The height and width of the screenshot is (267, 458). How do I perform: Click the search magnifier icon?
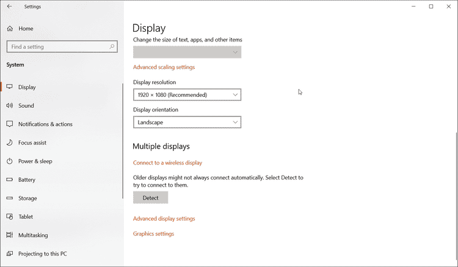click(112, 47)
